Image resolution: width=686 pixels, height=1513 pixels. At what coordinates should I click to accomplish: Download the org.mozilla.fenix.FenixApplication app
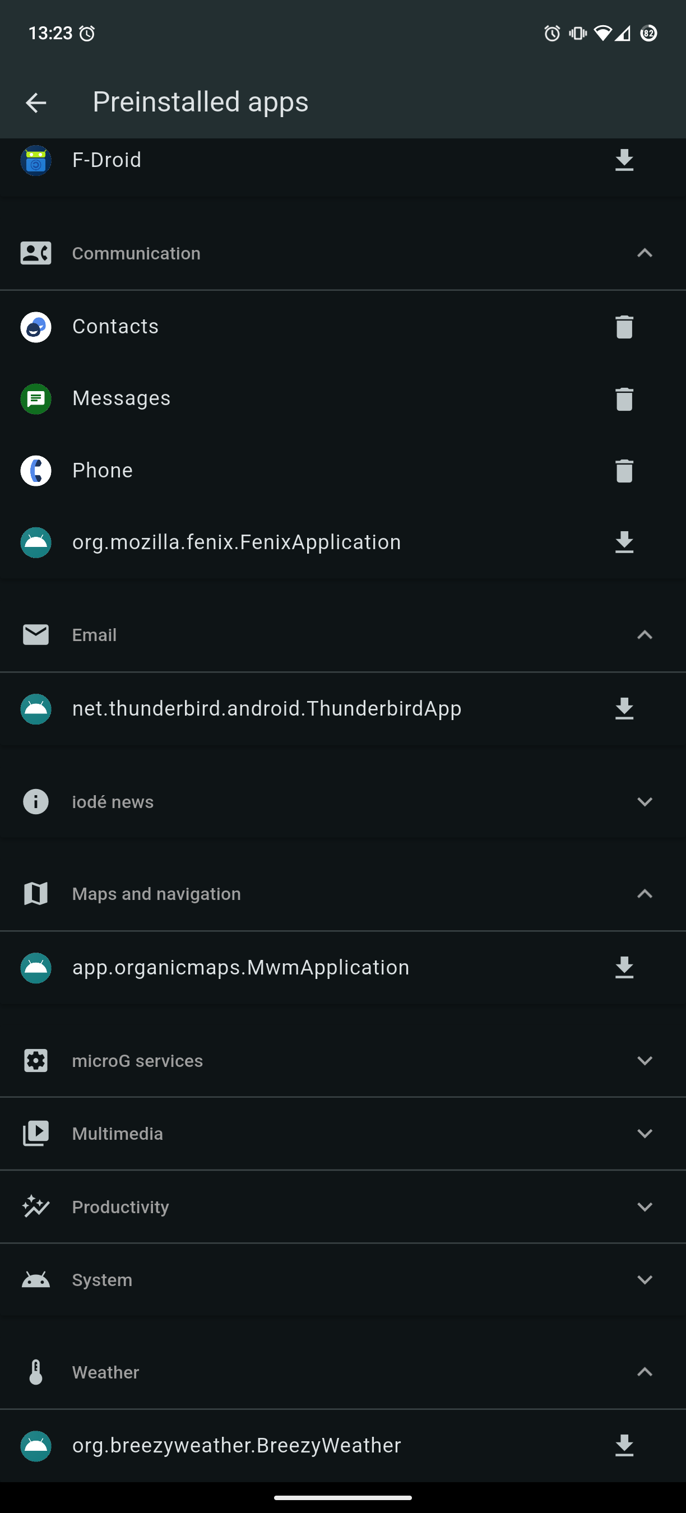click(x=624, y=542)
